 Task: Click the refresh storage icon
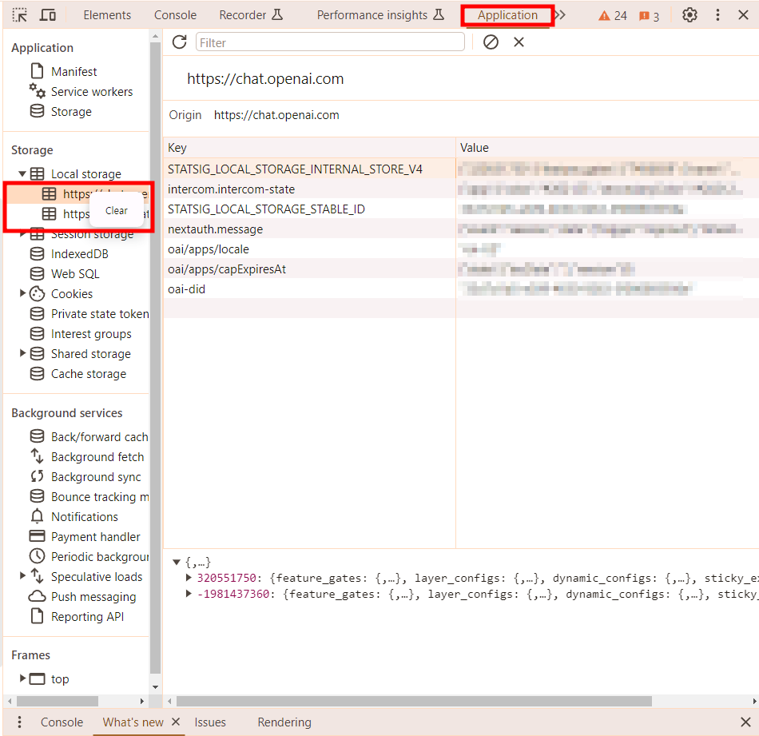click(x=180, y=42)
